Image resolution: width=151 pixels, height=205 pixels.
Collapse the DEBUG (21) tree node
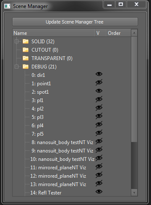tap(17, 67)
